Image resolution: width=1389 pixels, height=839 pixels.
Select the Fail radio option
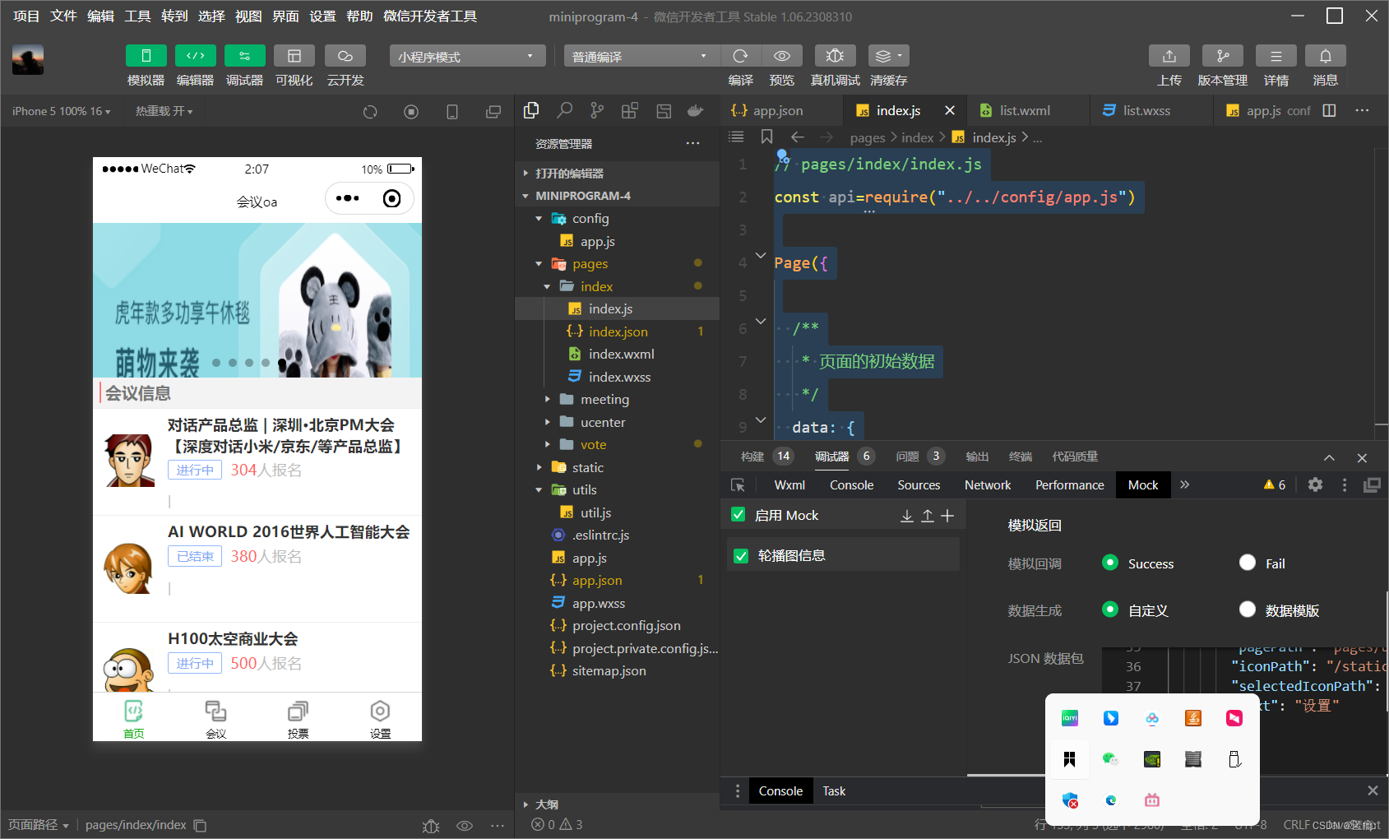point(1248,563)
